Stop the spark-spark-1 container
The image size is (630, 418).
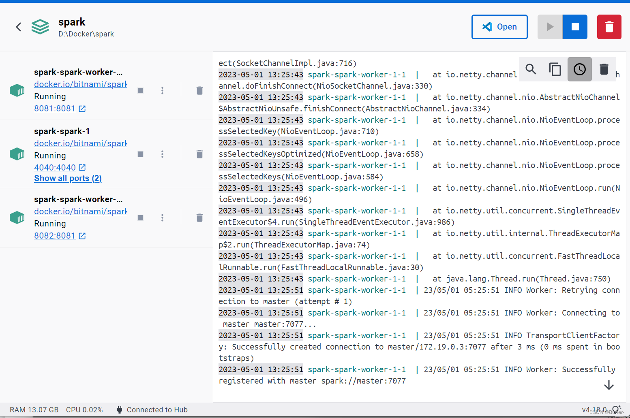click(141, 154)
